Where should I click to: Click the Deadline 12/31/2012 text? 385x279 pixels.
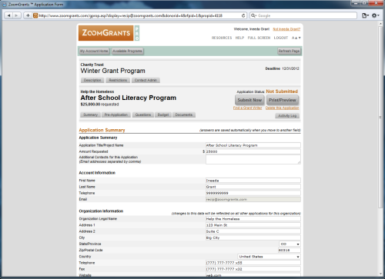[282, 68]
